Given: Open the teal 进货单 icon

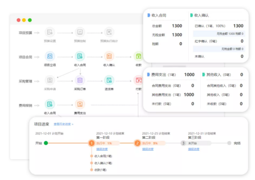Looking at the screenshot, I should click(x=109, y=80).
